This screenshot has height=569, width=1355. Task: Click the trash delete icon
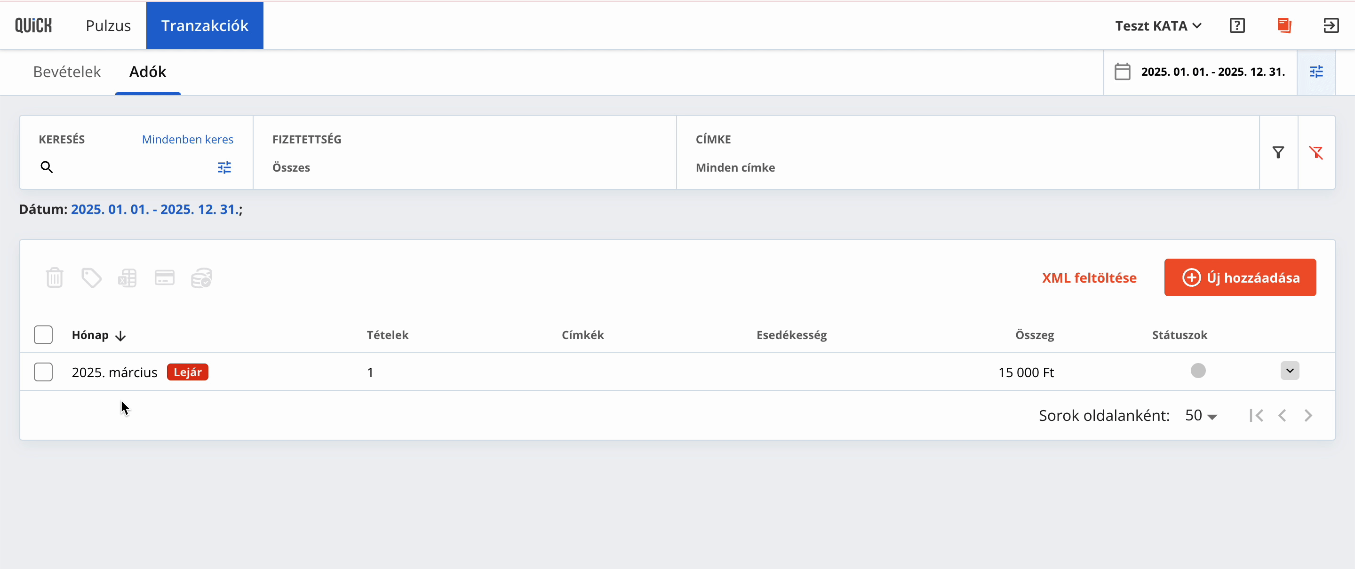(55, 277)
